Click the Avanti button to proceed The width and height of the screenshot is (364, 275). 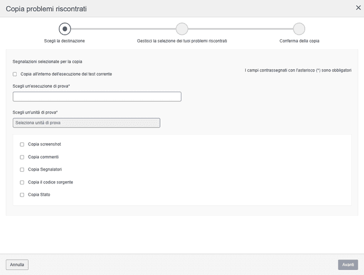(348, 264)
